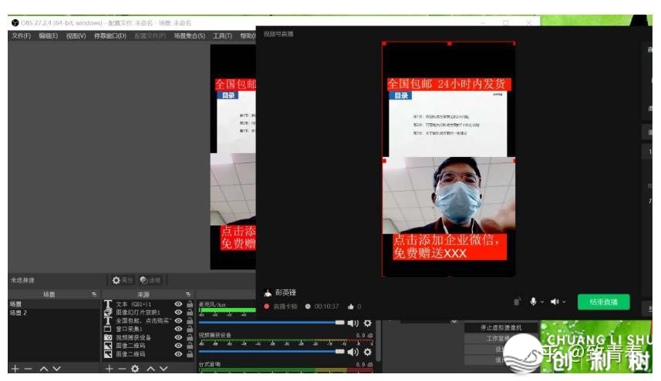Open the 编辑(E) menu in OBS
This screenshot has width=661, height=381.
click(x=48, y=35)
